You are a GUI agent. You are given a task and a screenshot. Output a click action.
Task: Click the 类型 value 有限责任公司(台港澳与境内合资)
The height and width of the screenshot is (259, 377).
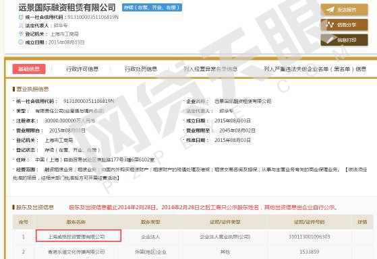tap(69, 111)
